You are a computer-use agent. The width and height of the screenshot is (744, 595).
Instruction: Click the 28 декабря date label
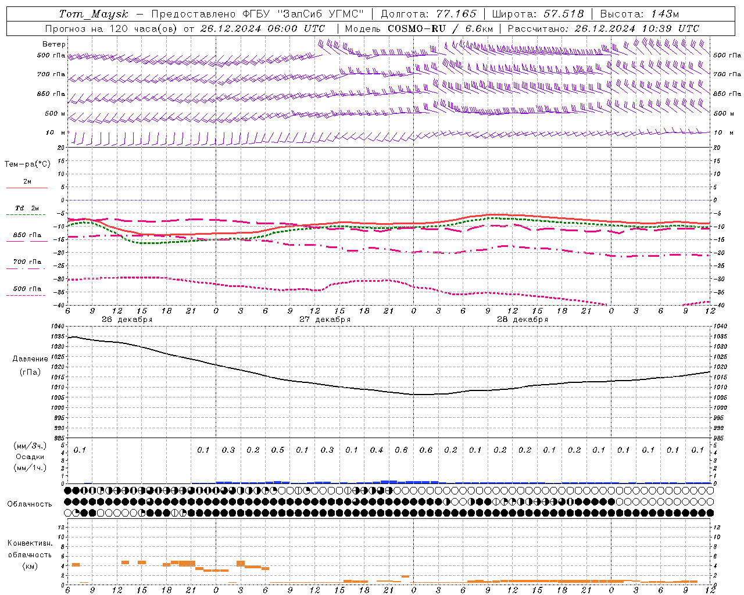(x=523, y=320)
